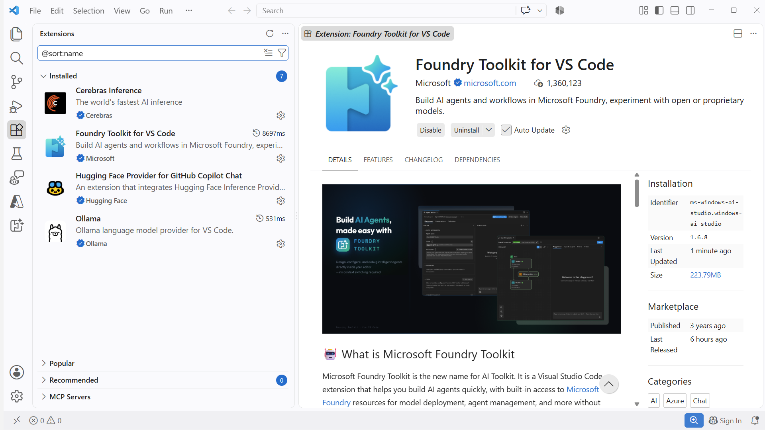The width and height of the screenshot is (765, 430).
Task: Switch to the FEATURES tab
Action: (378, 160)
